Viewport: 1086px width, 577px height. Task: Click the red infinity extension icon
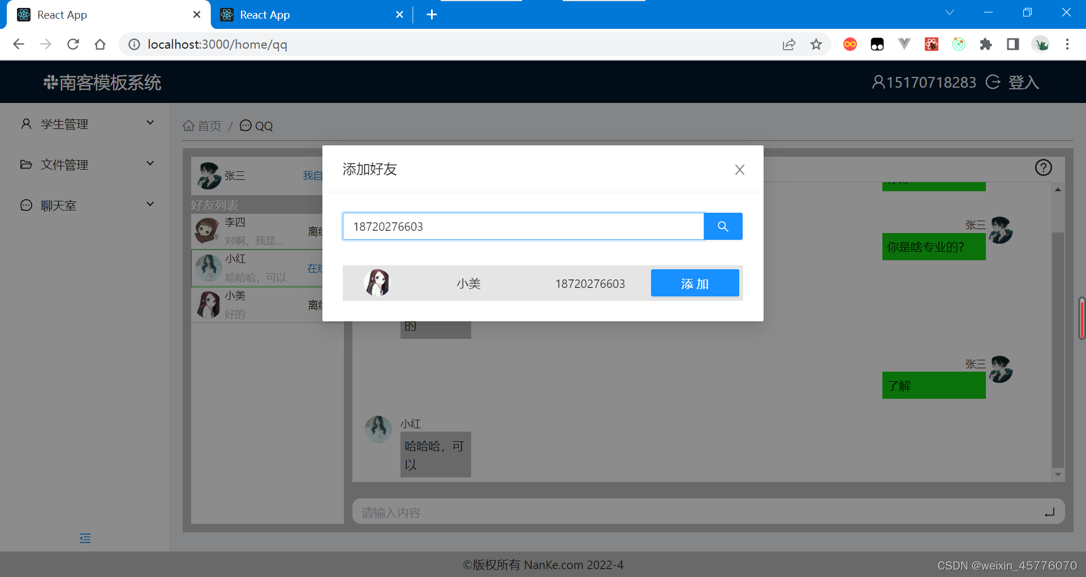tap(850, 44)
